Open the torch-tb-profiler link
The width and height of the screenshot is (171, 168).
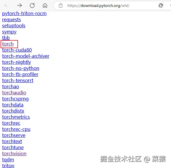pyautogui.click(x=20, y=75)
